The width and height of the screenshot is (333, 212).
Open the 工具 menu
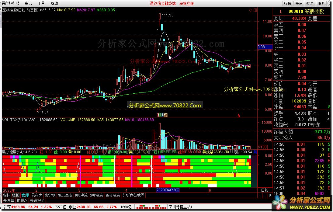point(41,3)
